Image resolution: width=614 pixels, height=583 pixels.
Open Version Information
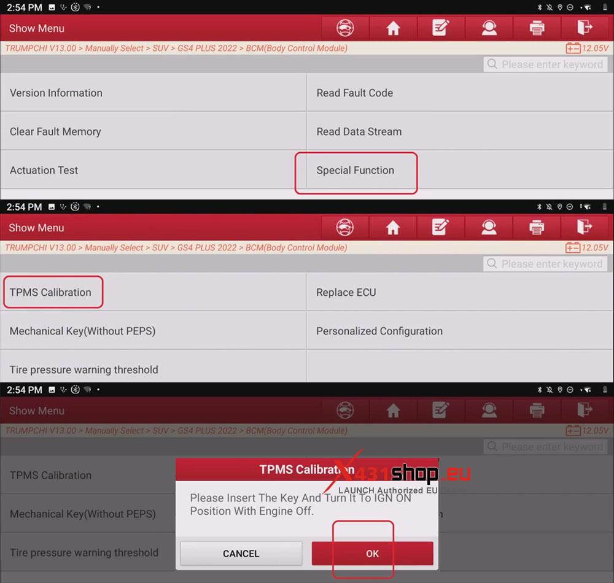click(153, 93)
